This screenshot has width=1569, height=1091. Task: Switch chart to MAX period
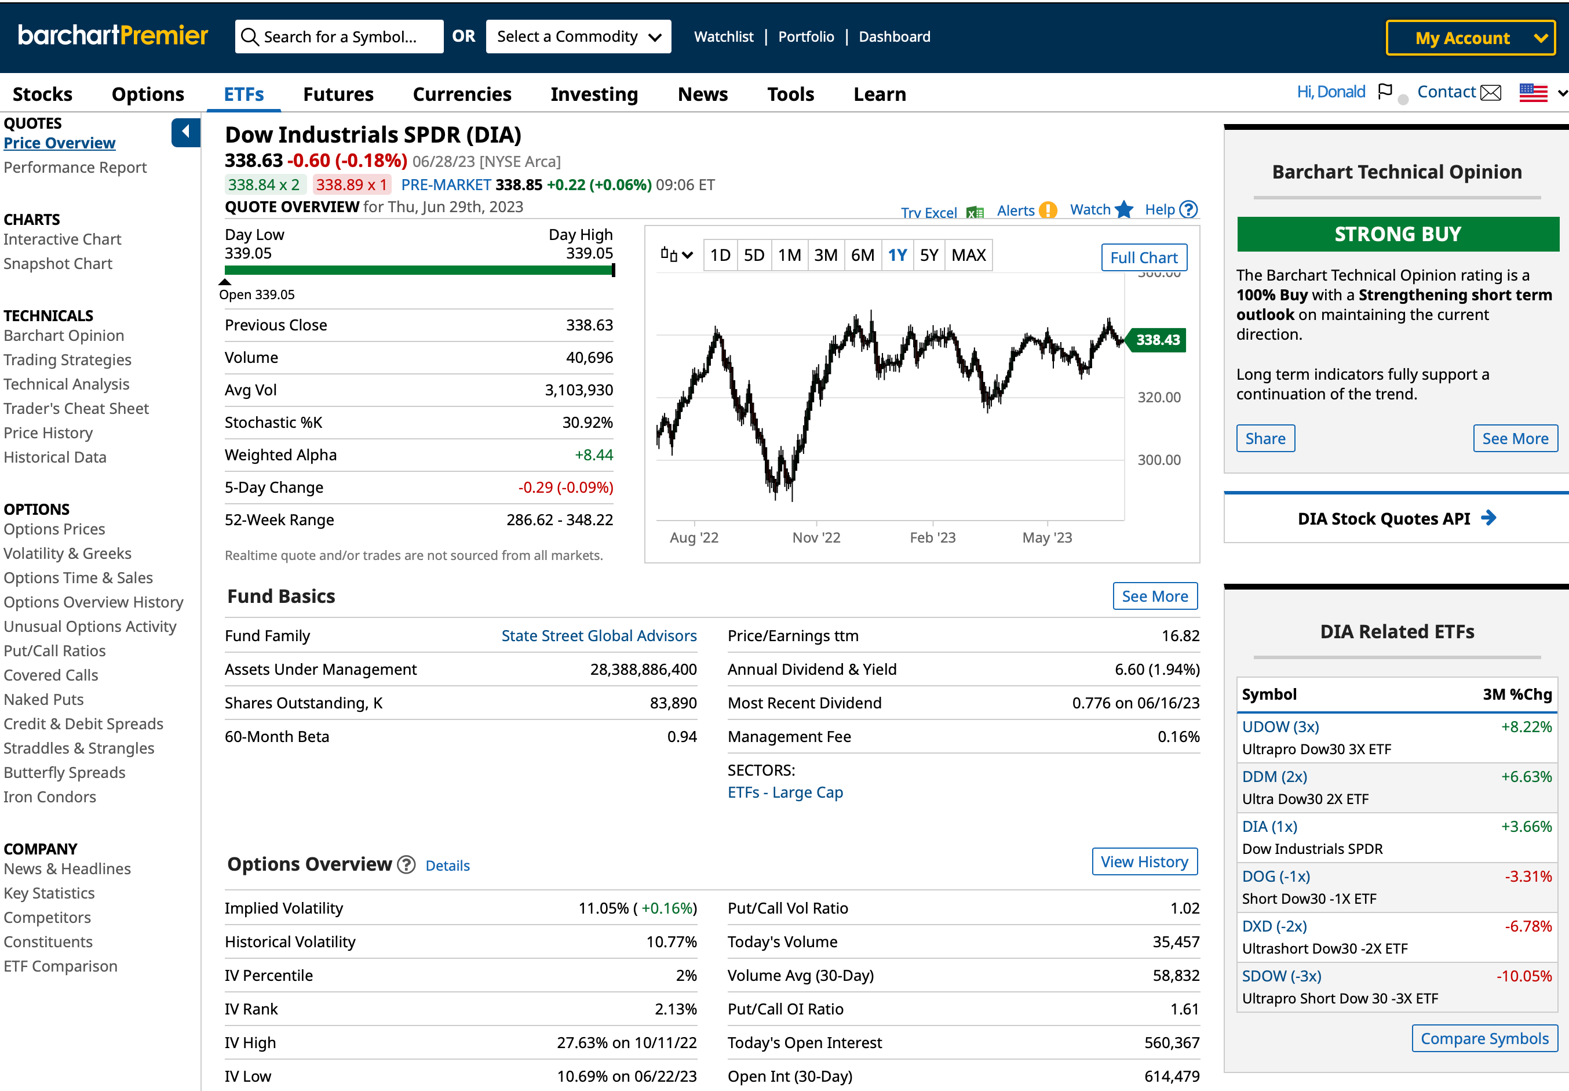(968, 256)
